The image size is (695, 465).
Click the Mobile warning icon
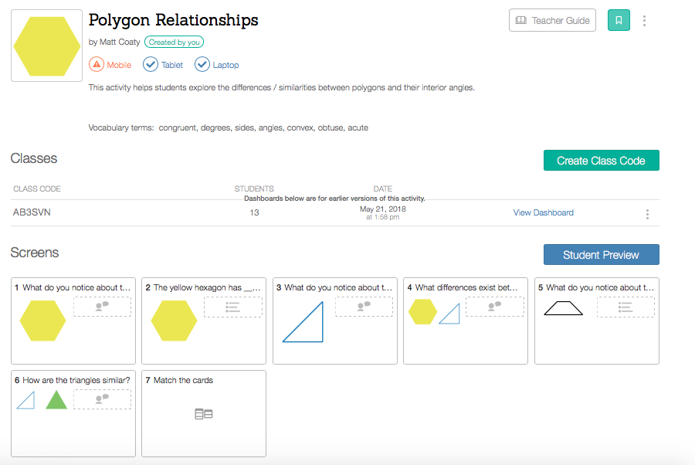tap(97, 65)
